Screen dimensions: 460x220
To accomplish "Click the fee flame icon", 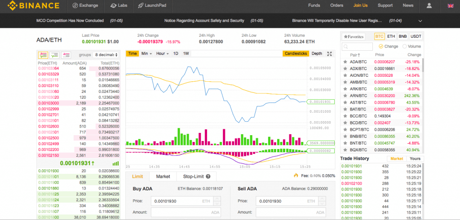I will [x=296, y=176].
